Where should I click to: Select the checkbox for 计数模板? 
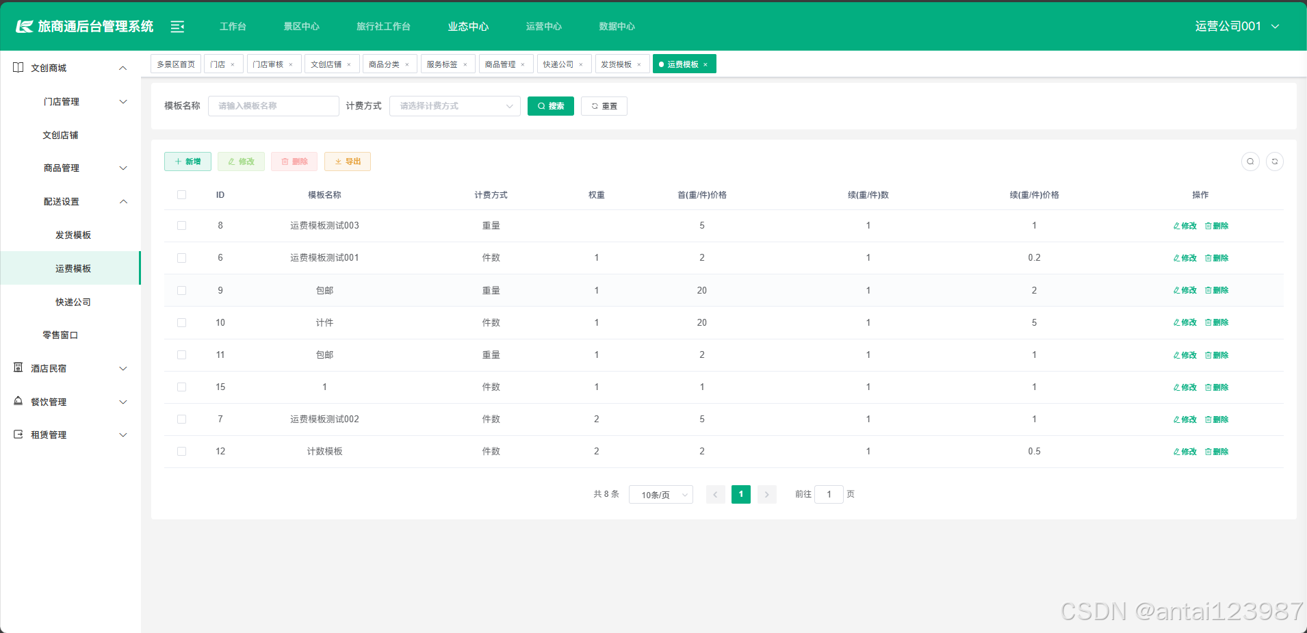[181, 451]
